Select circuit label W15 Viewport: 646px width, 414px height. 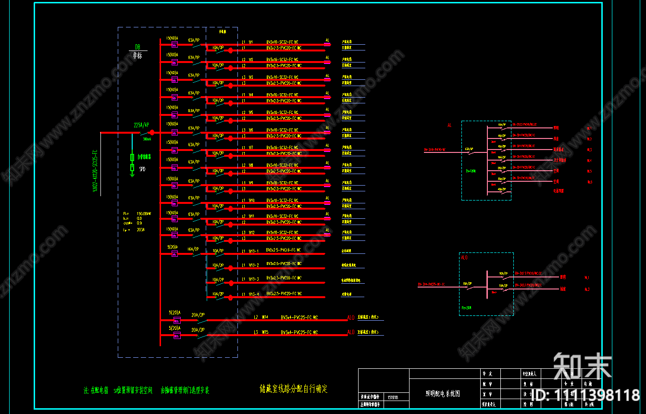tap(265, 332)
